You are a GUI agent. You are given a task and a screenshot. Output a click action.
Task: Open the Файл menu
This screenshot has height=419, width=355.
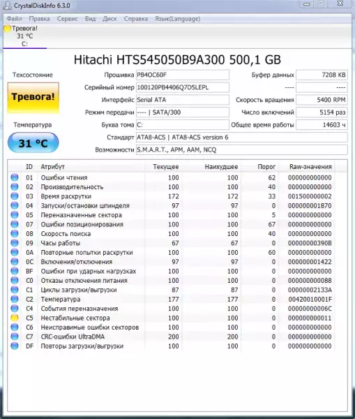(x=14, y=19)
